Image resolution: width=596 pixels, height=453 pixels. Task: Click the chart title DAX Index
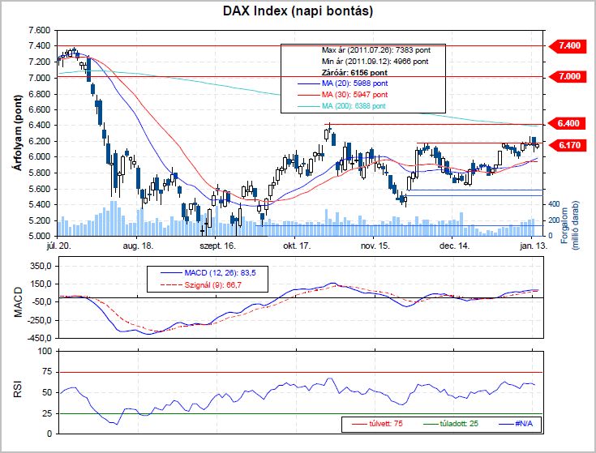(298, 11)
